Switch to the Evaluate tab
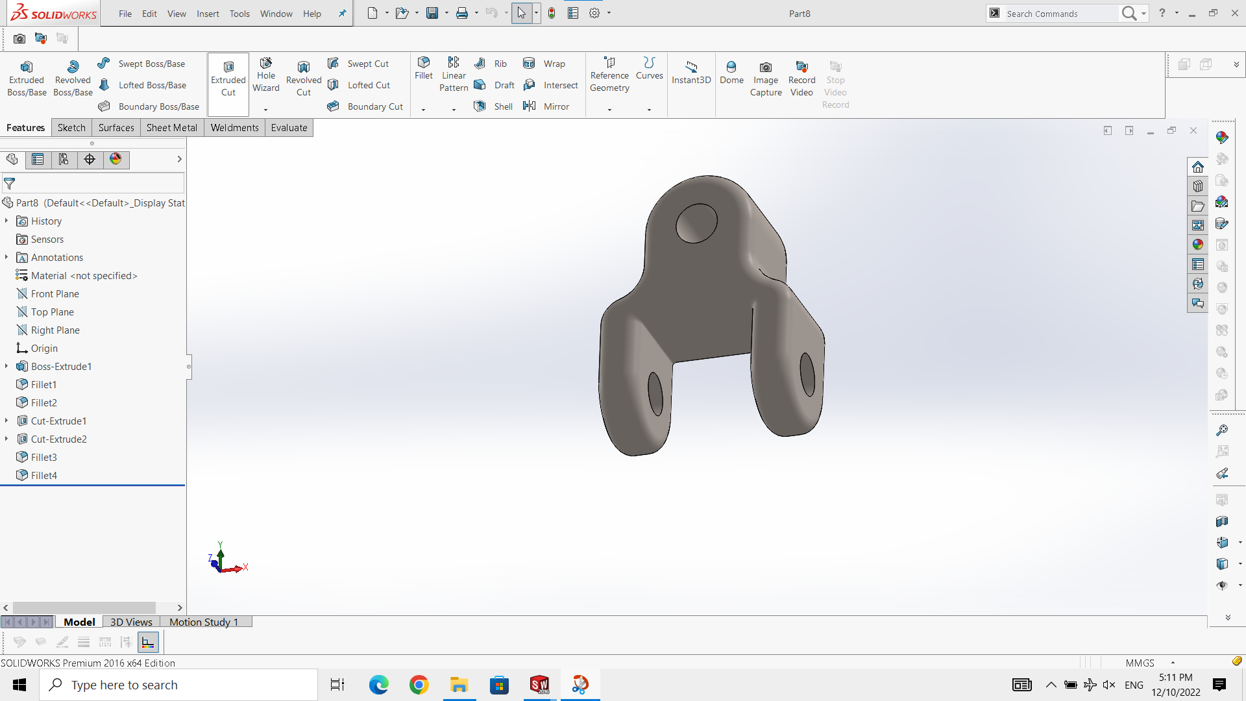 (x=289, y=128)
